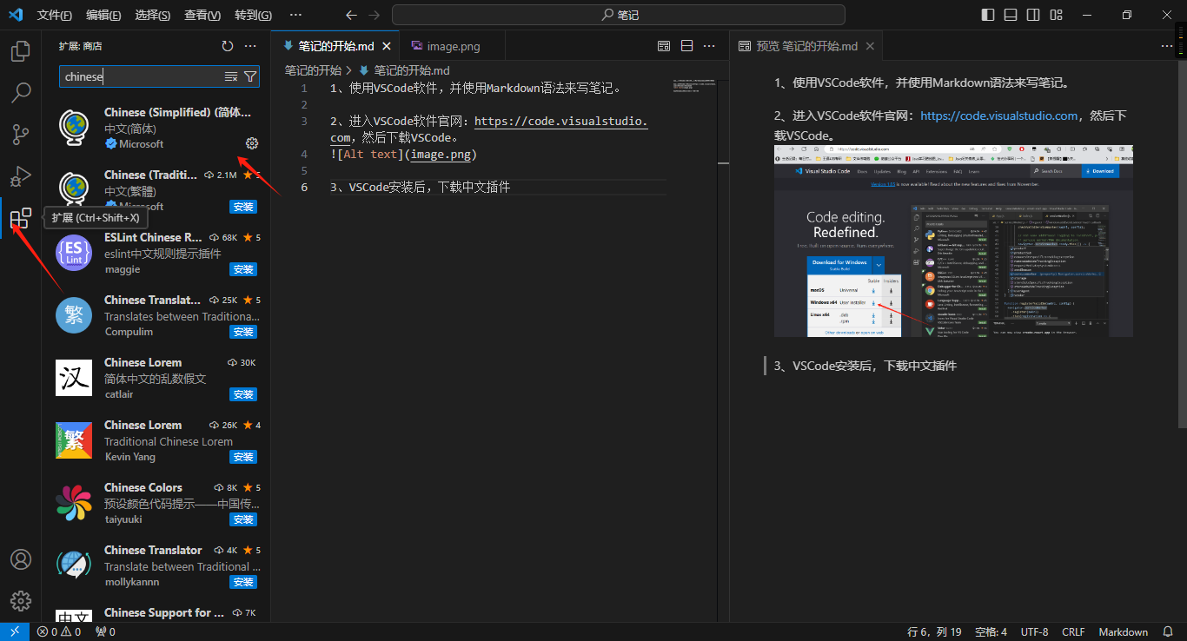Open the 转到(G) menu
Image resolution: width=1187 pixels, height=641 pixels.
(253, 15)
